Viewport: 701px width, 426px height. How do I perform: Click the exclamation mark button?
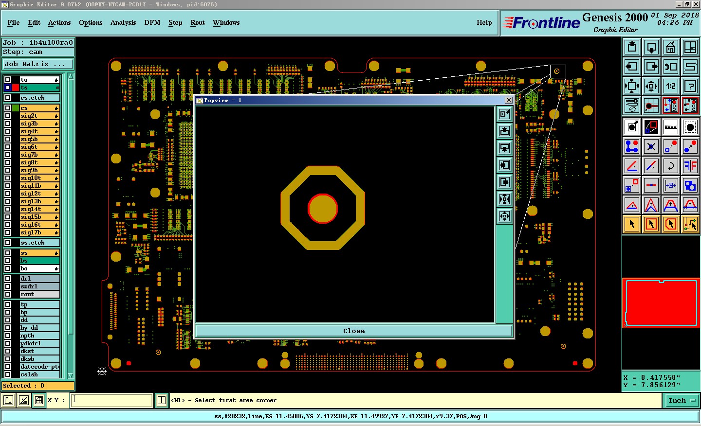(162, 400)
